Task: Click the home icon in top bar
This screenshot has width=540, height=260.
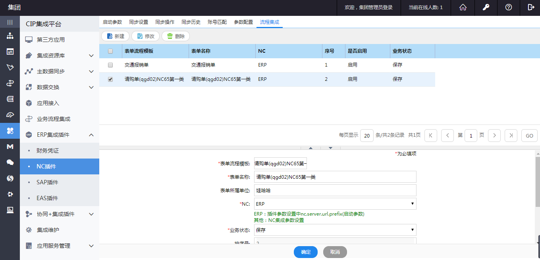Action: pos(463,8)
